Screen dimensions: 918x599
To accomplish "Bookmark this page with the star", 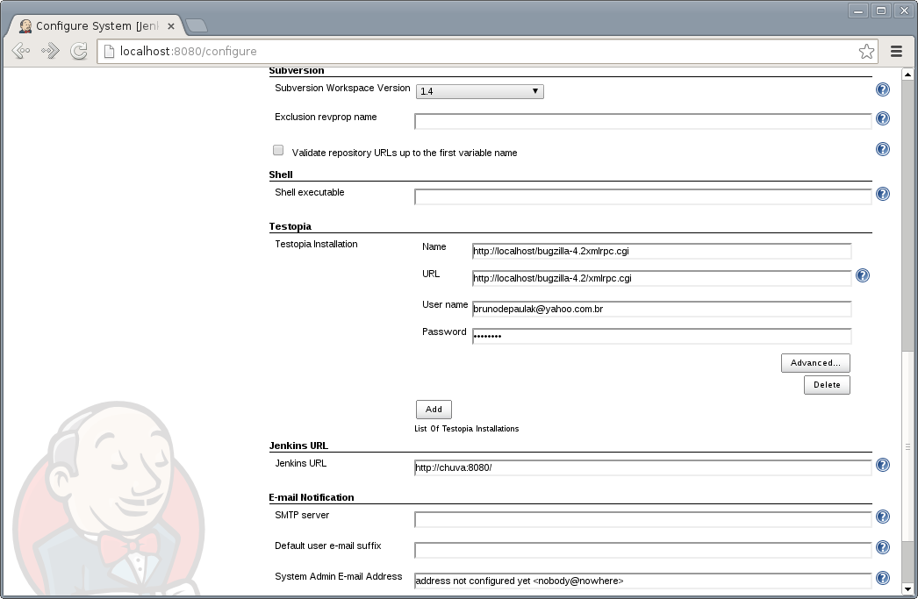I will 866,52.
